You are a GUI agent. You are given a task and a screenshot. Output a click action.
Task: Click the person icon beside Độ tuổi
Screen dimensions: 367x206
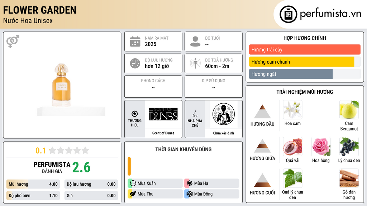(x=195, y=41)
